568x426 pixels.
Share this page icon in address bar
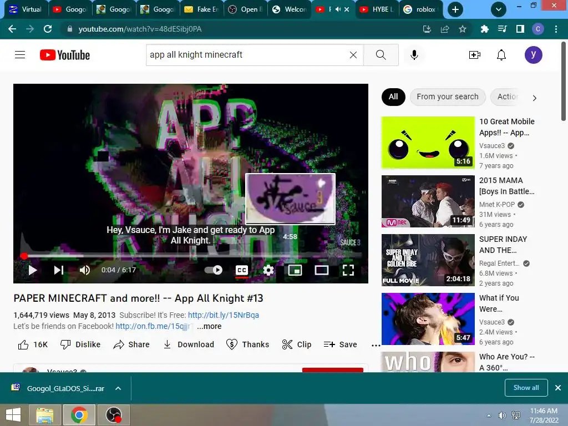[x=445, y=29]
